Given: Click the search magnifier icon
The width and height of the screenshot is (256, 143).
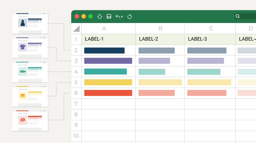Looking at the screenshot, I should click(x=238, y=16).
